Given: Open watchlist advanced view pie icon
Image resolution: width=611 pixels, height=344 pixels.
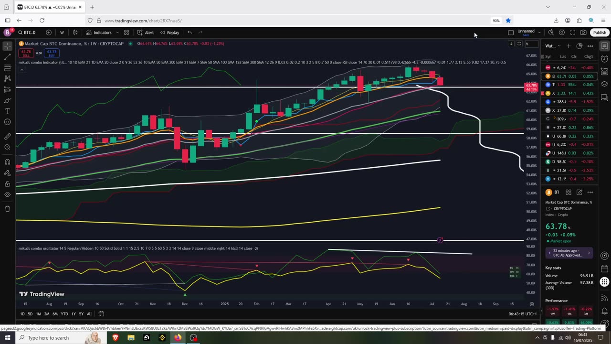Looking at the screenshot, I should coord(579,46).
